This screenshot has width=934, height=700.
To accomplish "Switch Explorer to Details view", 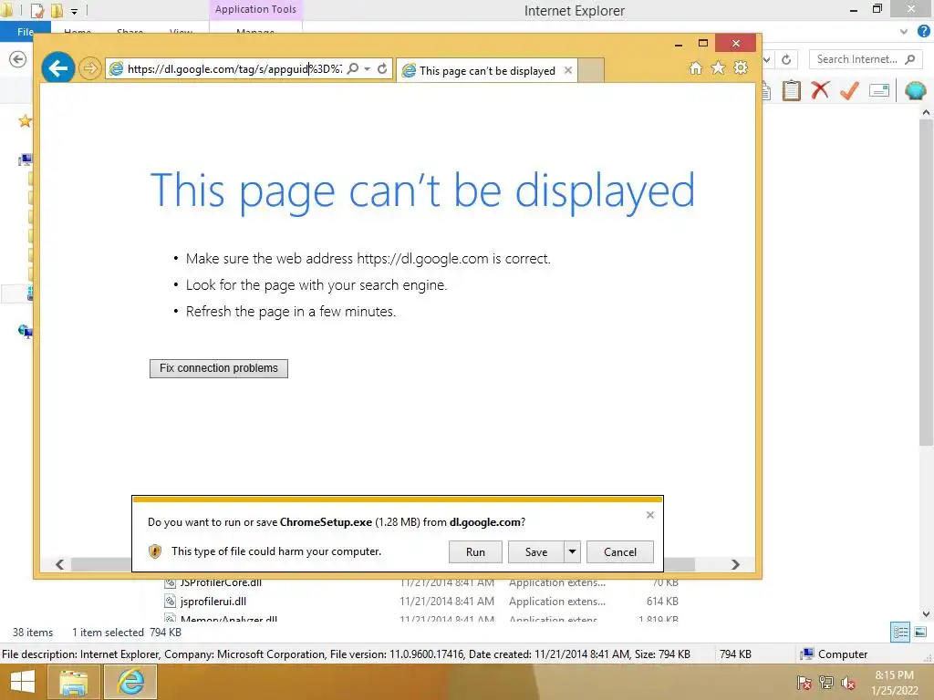I will pyautogui.click(x=900, y=633).
